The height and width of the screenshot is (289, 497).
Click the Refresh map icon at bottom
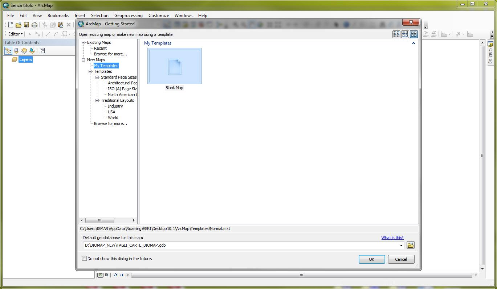[115, 275]
